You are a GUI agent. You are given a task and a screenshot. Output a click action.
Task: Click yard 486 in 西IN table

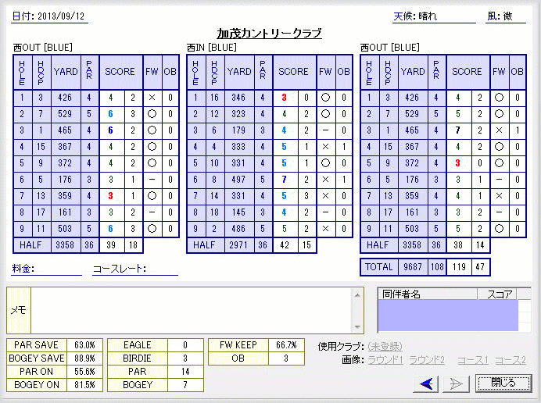click(x=238, y=229)
